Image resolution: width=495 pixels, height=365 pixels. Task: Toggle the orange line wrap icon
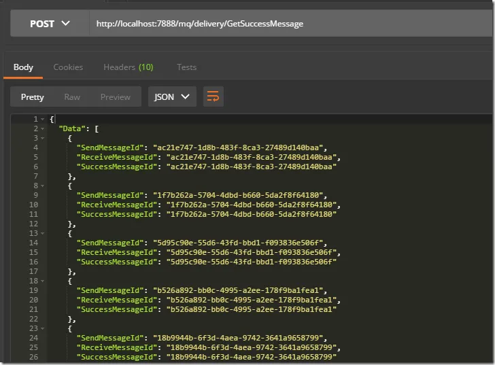coord(213,97)
